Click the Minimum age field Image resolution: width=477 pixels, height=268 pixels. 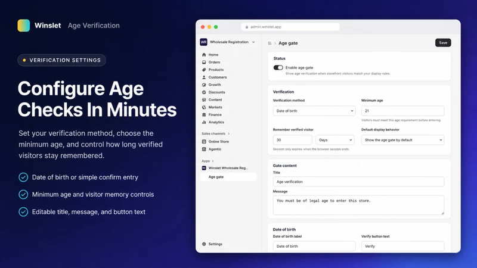tap(403, 111)
